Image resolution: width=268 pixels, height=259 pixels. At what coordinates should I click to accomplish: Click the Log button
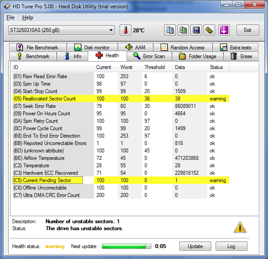[231, 246]
